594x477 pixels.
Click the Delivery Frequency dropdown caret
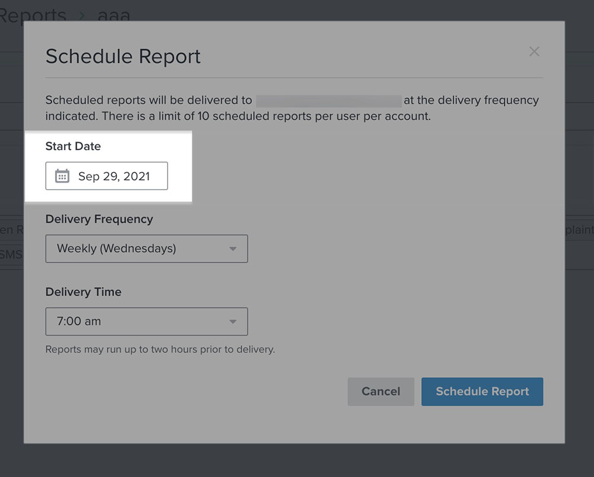pos(234,249)
